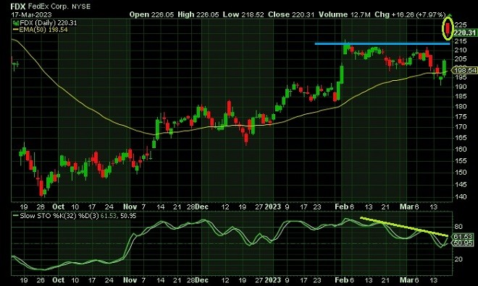Viewport: 478px width, 286px height.
Task: Click the latest red candlestick near 220
Action: coord(448,28)
